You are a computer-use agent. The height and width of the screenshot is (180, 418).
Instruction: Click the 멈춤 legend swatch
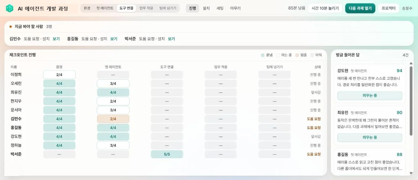click(x=297, y=55)
